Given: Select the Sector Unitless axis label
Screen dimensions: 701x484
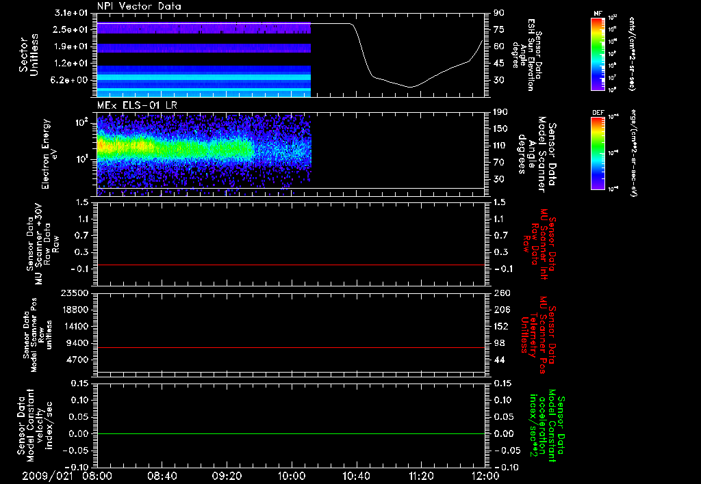Looking at the screenshot, I should pyautogui.click(x=29, y=55).
